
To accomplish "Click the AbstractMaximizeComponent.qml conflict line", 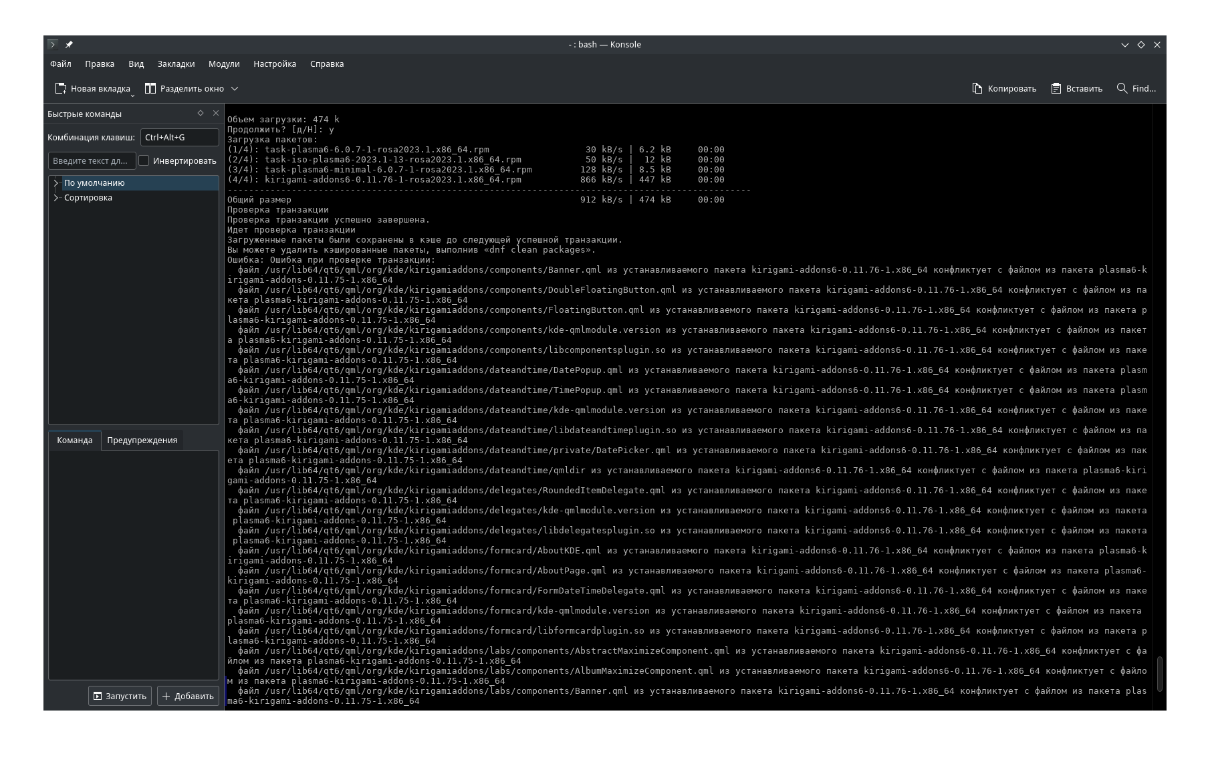I will [687, 656].
